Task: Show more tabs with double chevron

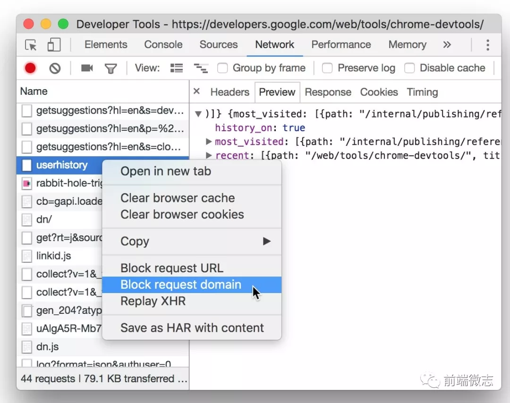Action: tap(447, 44)
